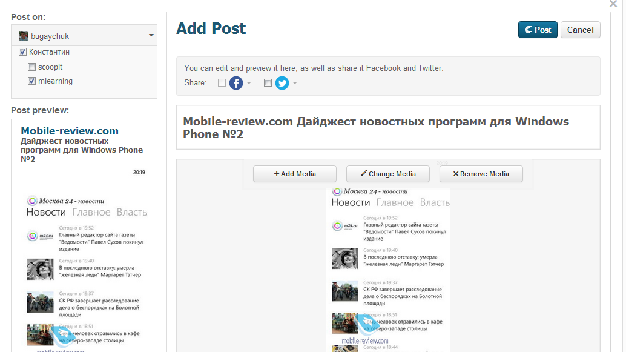Click the bugaychuk avatar image
The height and width of the screenshot is (352, 626).
click(24, 36)
